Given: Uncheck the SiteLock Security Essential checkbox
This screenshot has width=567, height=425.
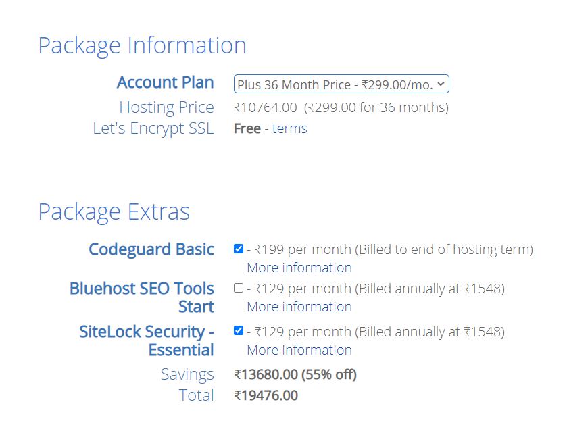Looking at the screenshot, I should (239, 330).
